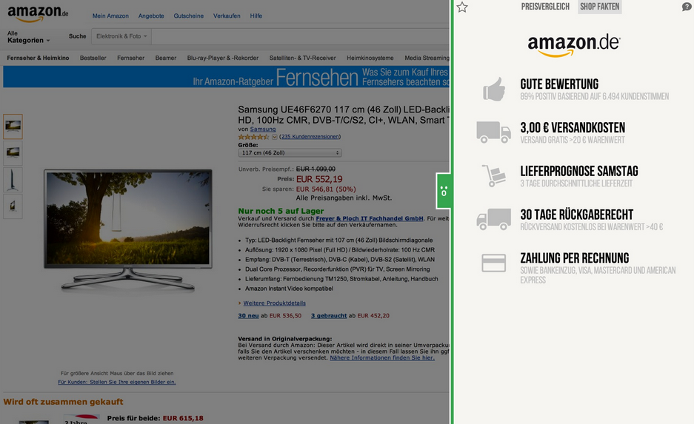
Task: Open the Hilfe navigation link
Action: pyautogui.click(x=256, y=16)
